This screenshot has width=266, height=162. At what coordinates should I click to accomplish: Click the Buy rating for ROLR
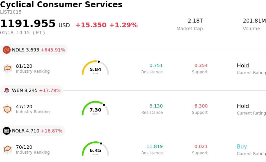(242, 147)
